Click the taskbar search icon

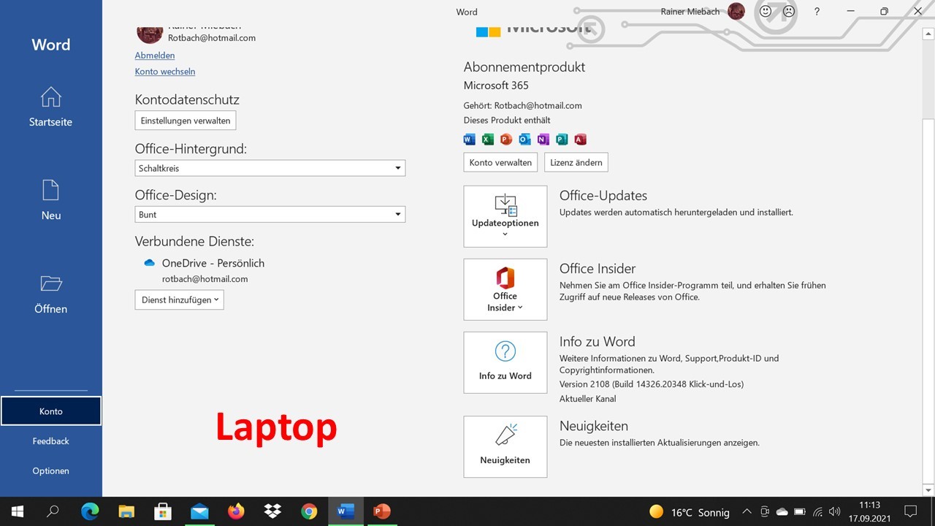[x=53, y=511]
